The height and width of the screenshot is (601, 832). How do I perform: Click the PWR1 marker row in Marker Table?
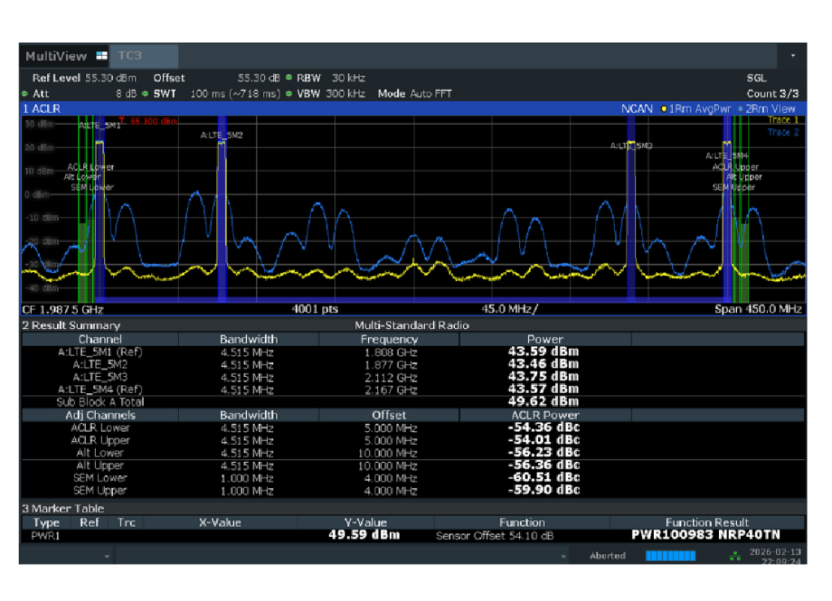[x=46, y=535]
